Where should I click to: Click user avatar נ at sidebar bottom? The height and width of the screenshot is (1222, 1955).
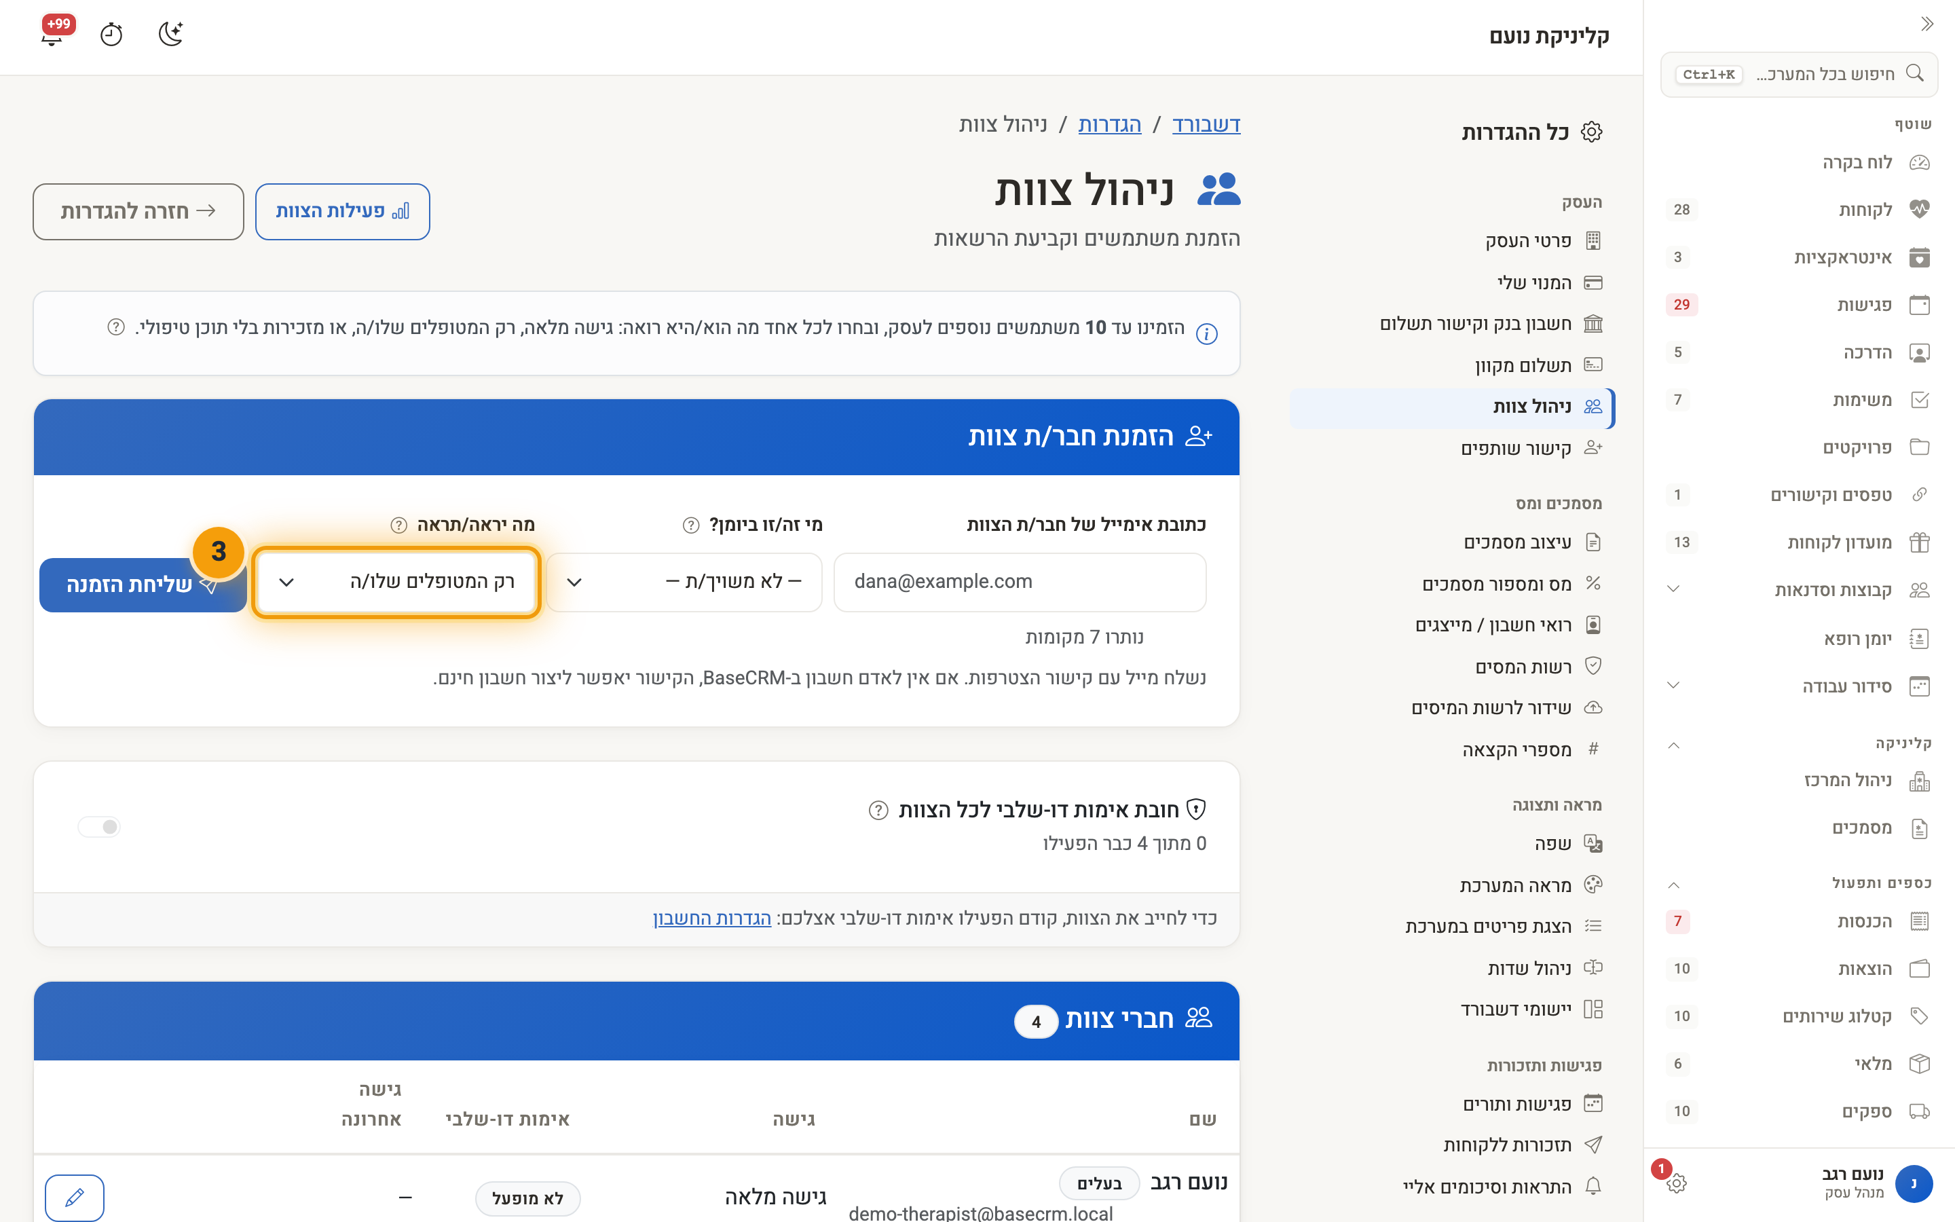tap(1913, 1183)
